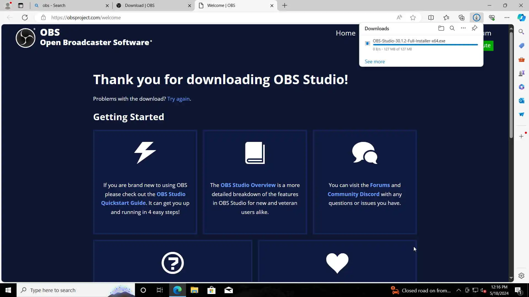Refresh the current page
This screenshot has width=529, height=297.
click(x=25, y=18)
